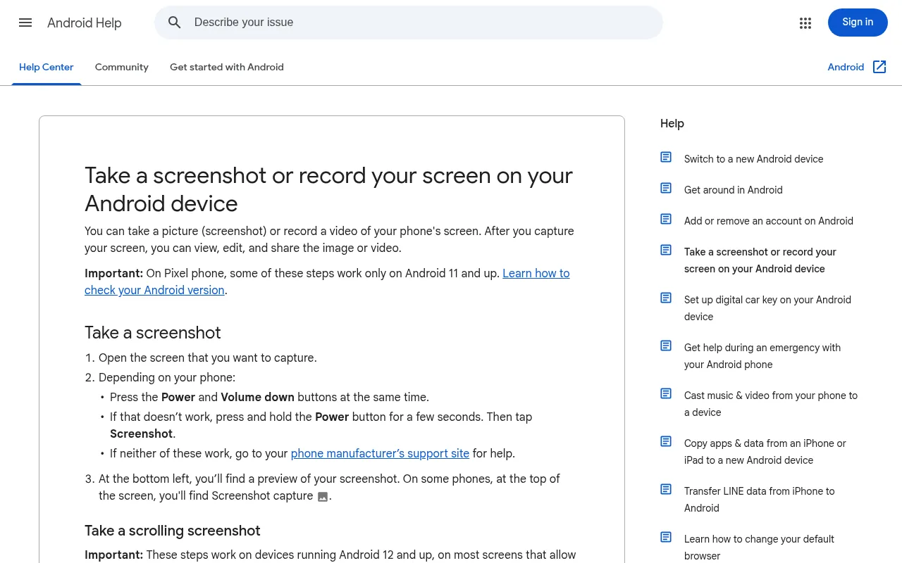Viewport: 902px width, 563px height.
Task: Click the article icon beside Add or remove an account
Action: pos(666,219)
